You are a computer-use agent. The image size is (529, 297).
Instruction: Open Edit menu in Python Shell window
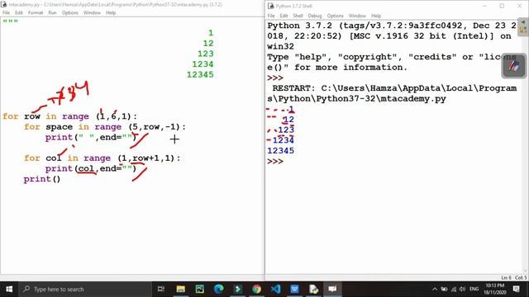tap(284, 16)
